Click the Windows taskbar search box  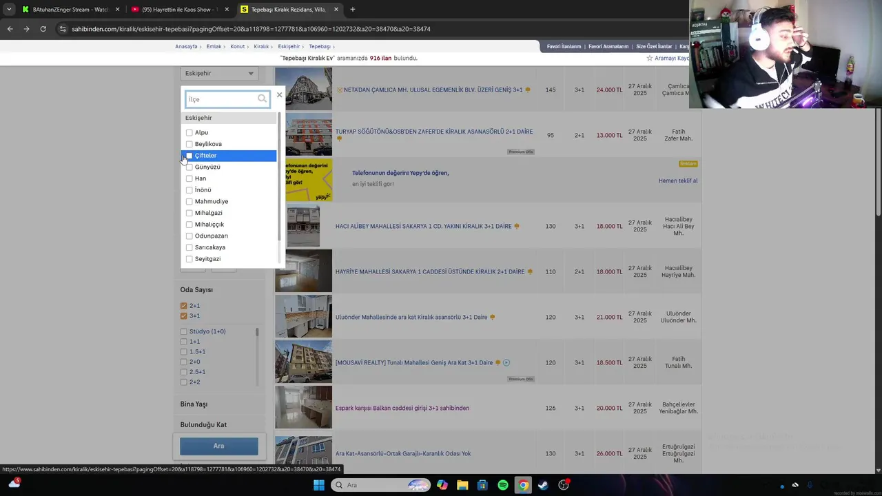[380, 485]
